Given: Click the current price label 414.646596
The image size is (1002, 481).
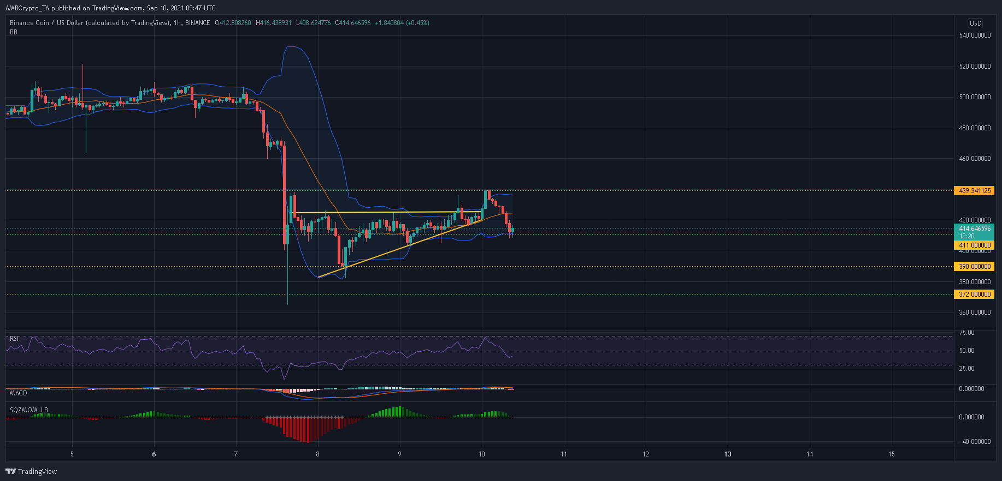Looking at the screenshot, I should click(974, 229).
